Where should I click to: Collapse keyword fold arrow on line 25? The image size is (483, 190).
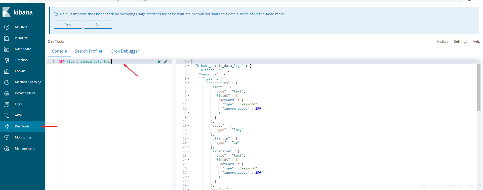point(188,164)
